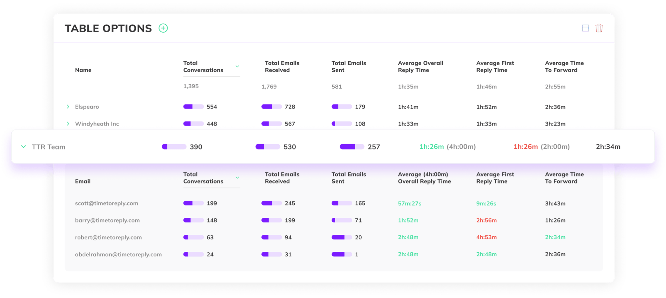Click the TTR Team 2h:34m forward time
This screenshot has width=666, height=298.
pyautogui.click(x=608, y=147)
